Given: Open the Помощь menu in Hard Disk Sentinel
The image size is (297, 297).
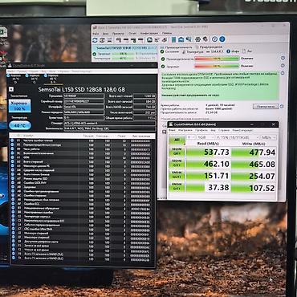Looking at the screenshot, I should (x=167, y=33).
